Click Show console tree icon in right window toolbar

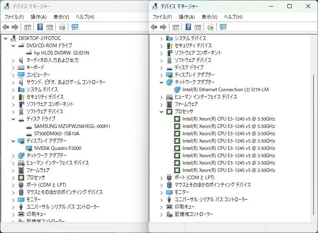point(176,27)
